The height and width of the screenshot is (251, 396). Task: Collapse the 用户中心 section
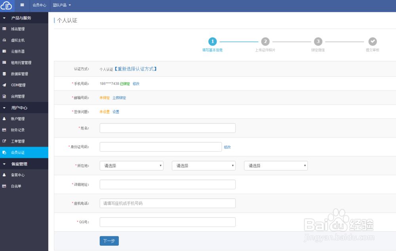coord(24,108)
